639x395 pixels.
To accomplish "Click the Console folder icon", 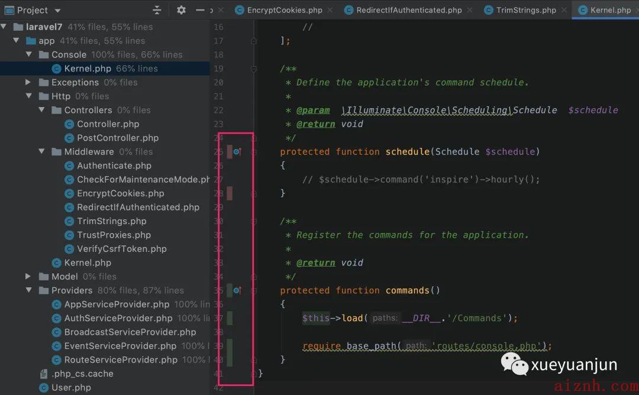I will (44, 54).
